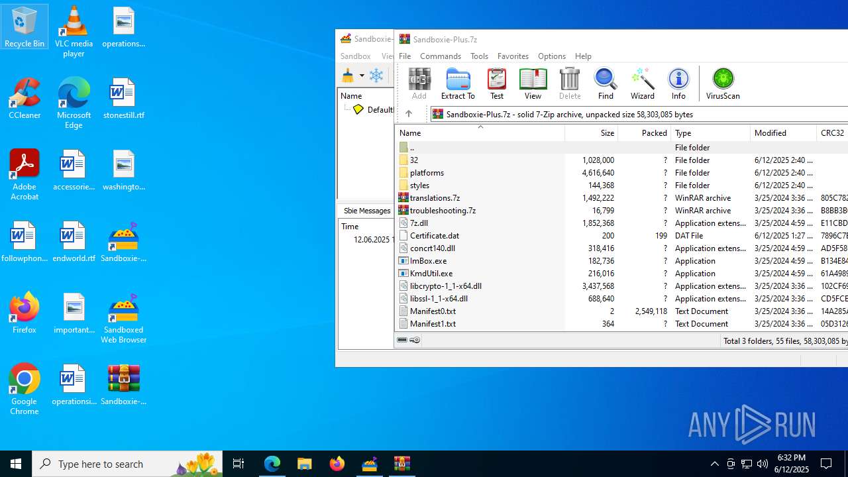848x477 pixels.
Task: Open the dropdown arrow beside the broom icon
Action: [362, 76]
